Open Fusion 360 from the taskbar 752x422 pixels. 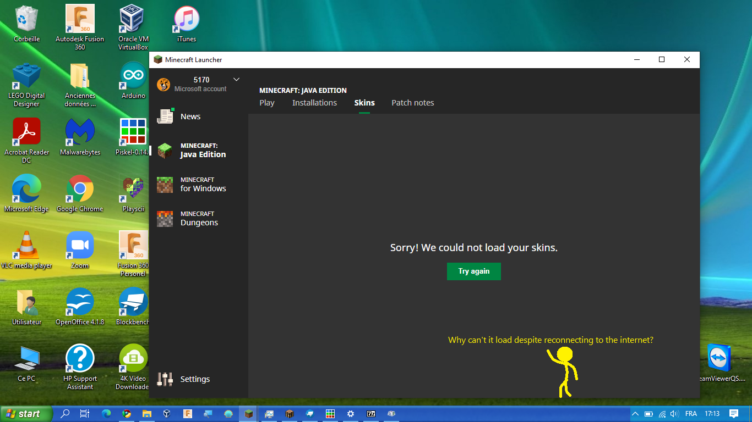pyautogui.click(x=188, y=414)
